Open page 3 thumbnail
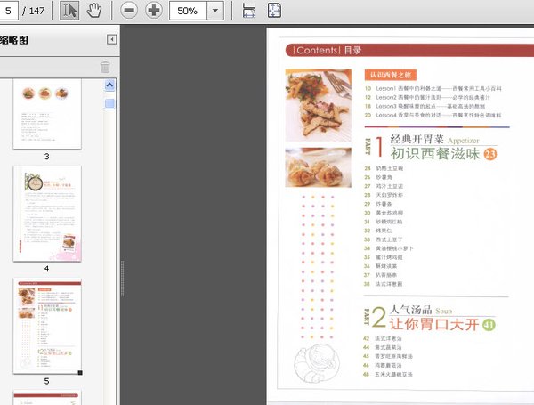This screenshot has width=534, height=405. [x=46, y=113]
